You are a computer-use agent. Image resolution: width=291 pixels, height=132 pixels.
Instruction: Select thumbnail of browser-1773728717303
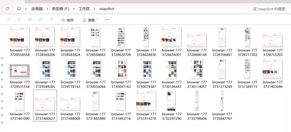pos(247,37)
